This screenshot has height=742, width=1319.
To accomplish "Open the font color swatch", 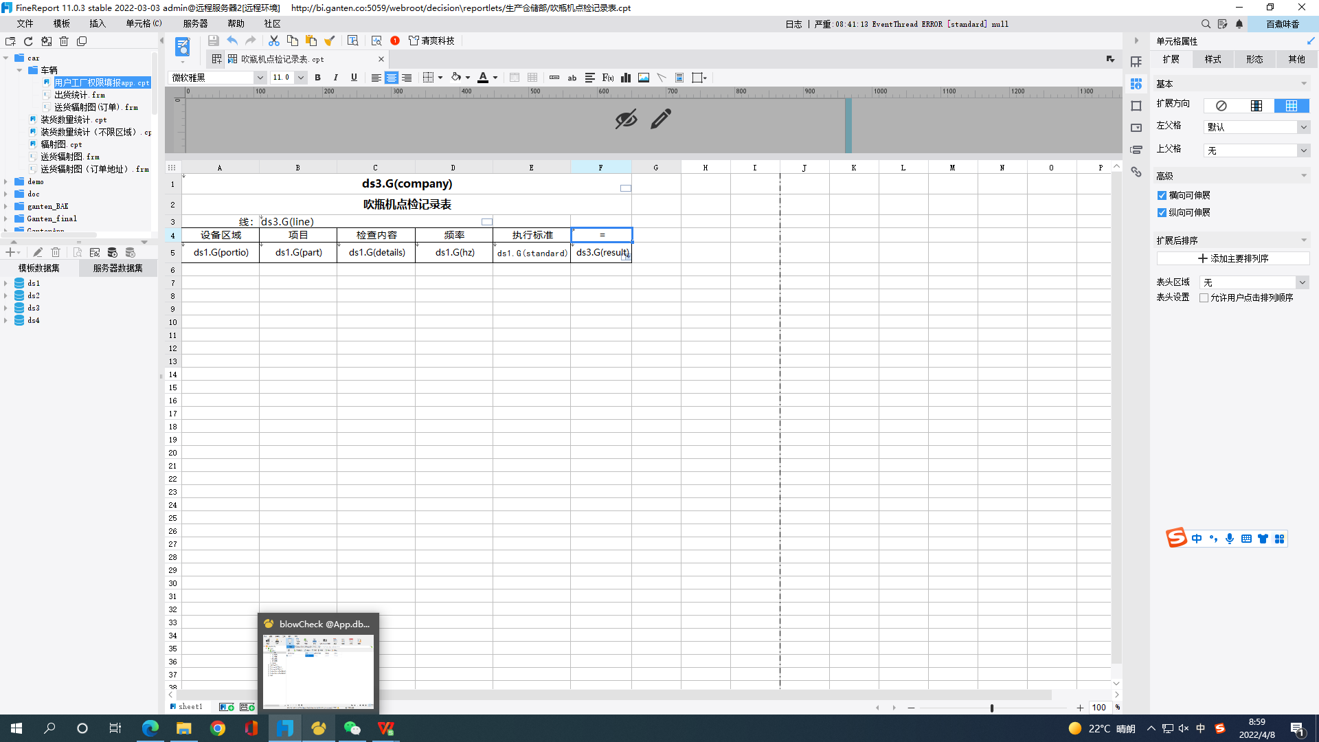I will pyautogui.click(x=484, y=78).
